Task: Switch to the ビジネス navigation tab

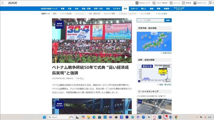Action: (x=117, y=9)
